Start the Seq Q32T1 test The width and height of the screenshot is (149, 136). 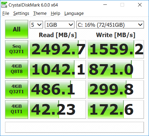[x=17, y=49]
